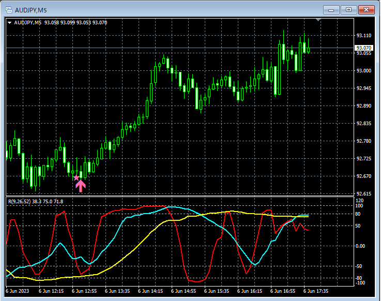The width and height of the screenshot is (381, 301).
Task: Maximize the AUDJPY,M5 chart window
Action: [348, 10]
